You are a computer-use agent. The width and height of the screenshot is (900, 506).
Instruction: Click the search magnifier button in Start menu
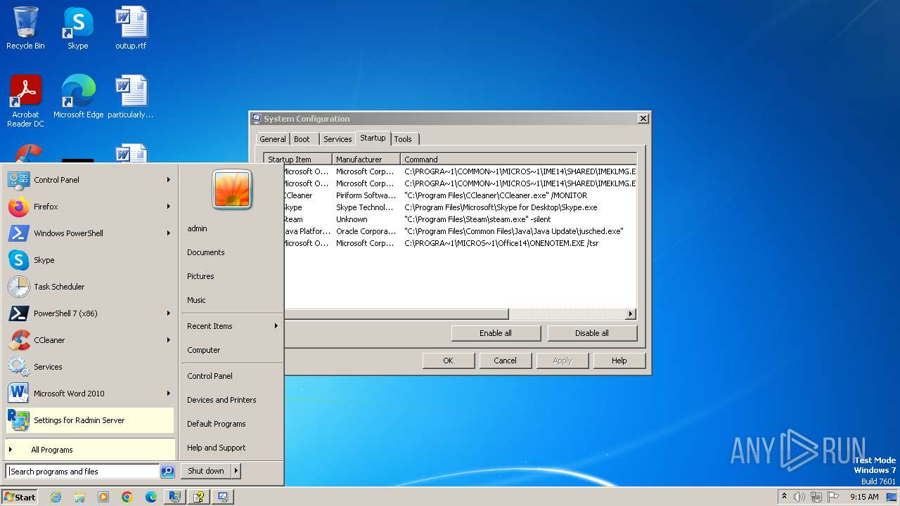tap(167, 472)
